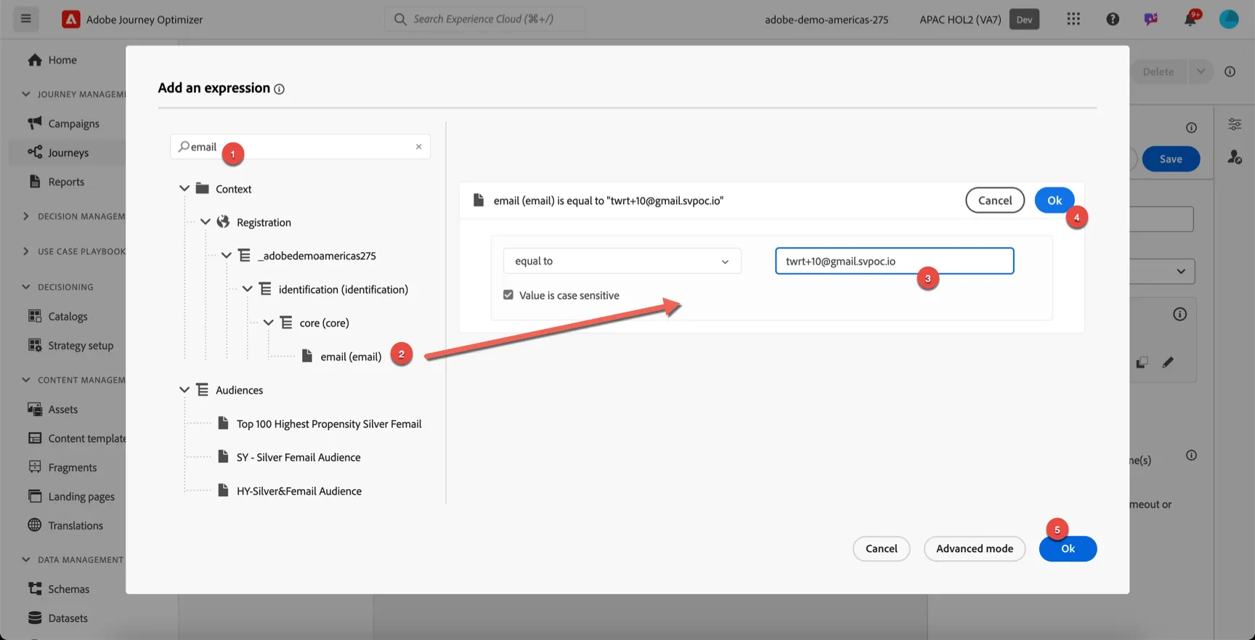This screenshot has width=1255, height=640.
Task: Open Journeys in the sidebar
Action: point(67,153)
